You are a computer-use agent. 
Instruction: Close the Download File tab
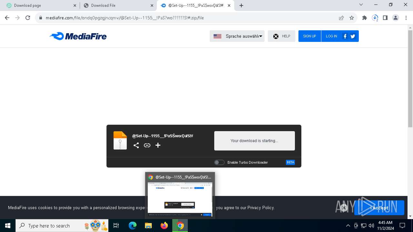pyautogui.click(x=152, y=5)
